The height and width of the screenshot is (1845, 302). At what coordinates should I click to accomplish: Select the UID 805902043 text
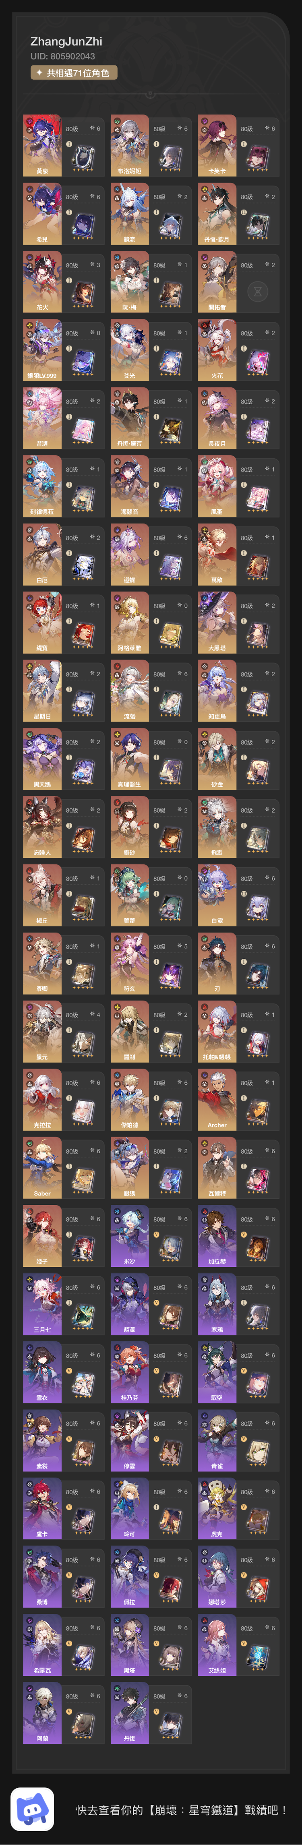tap(62, 56)
